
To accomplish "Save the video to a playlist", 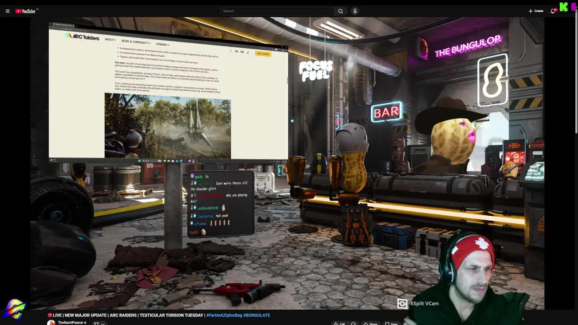I will [391, 323].
